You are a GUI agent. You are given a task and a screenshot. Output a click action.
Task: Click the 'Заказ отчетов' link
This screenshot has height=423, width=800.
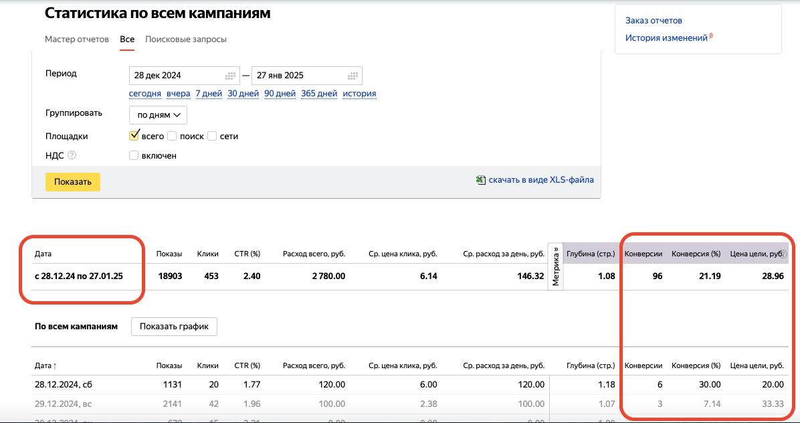pyautogui.click(x=654, y=21)
